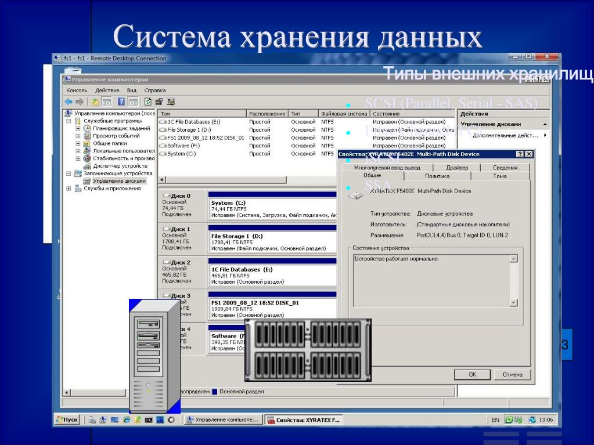Image resolution: width=594 pixels, height=445 pixels.
Task: Collapse the Управление дисками actions section arrow
Action: point(545,124)
